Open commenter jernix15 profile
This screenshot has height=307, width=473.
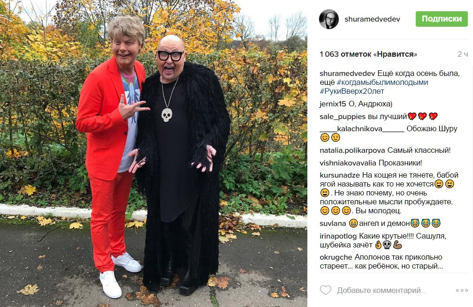[333, 104]
